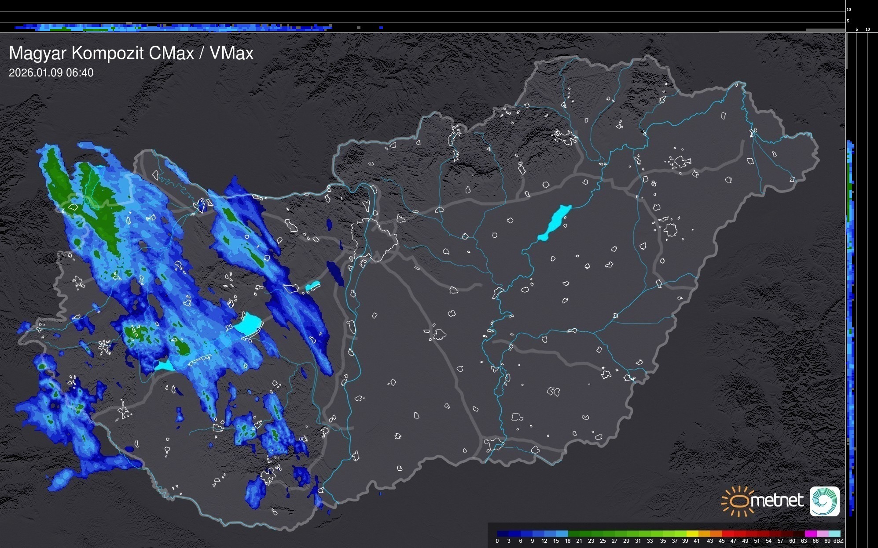Click the white metnet wordmark text
The width and height of the screenshot is (878, 548).
click(777, 501)
